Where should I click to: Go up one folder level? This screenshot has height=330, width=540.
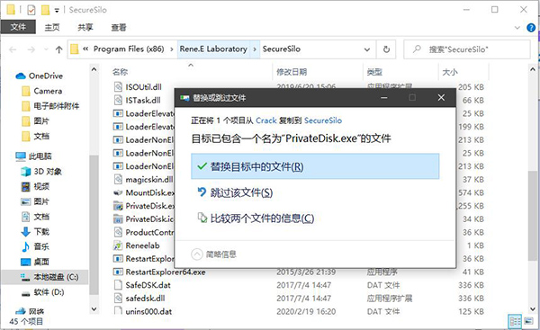click(x=58, y=49)
